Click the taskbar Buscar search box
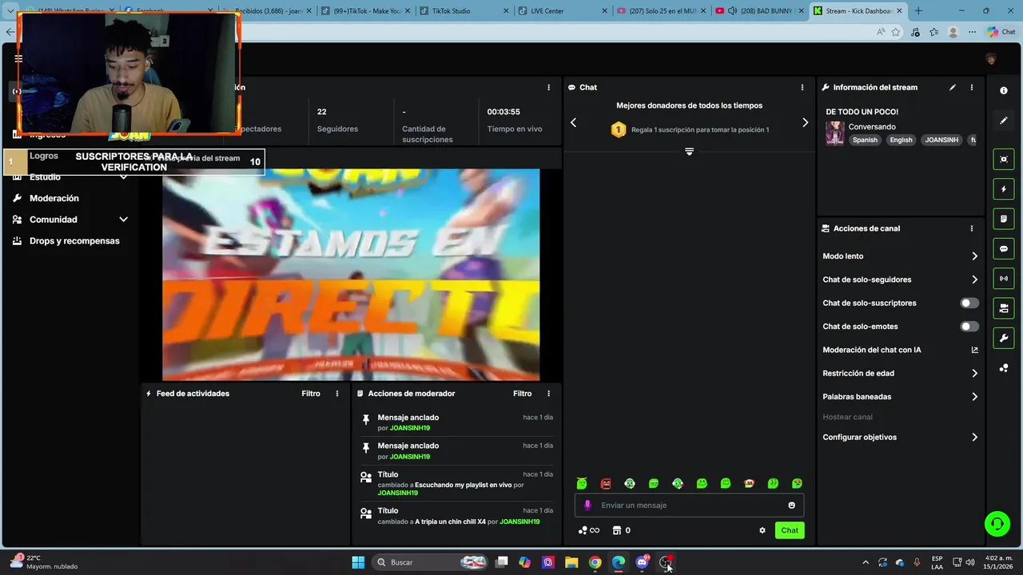Viewport: 1023px width, 575px height. (x=432, y=562)
